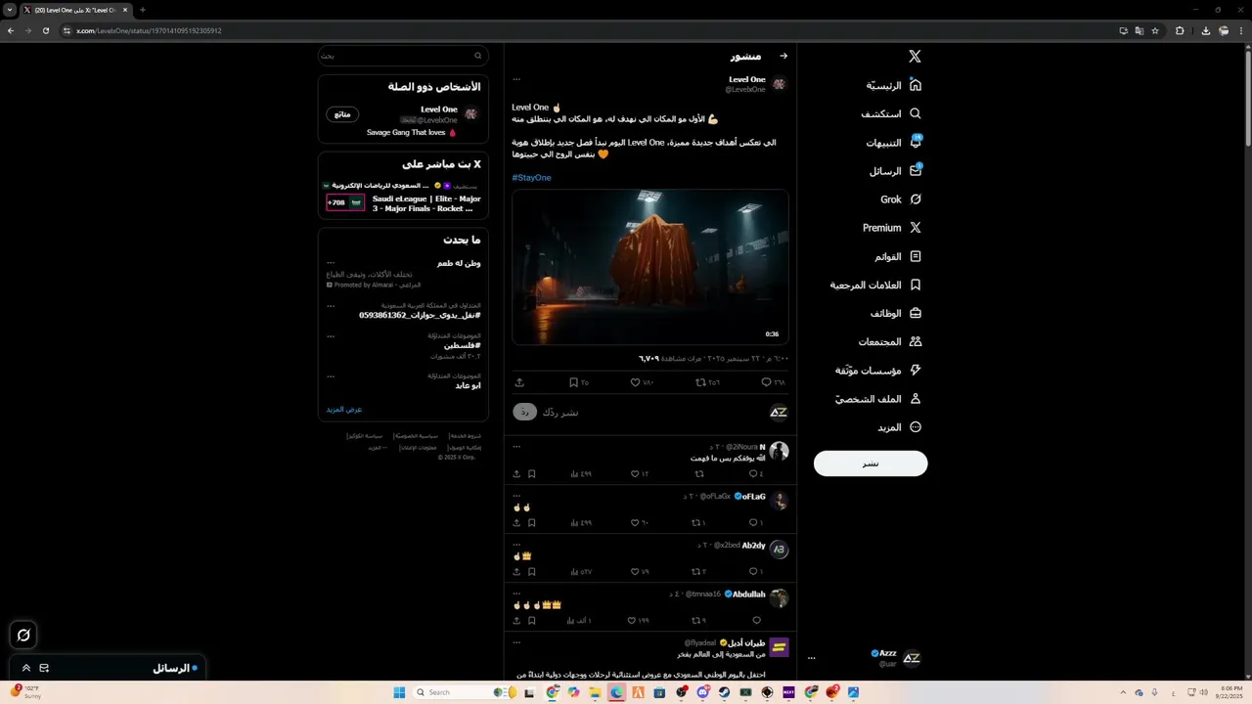1252x704 pixels.
Task: Bookmark the ZiNoura reply
Action: coord(532,473)
